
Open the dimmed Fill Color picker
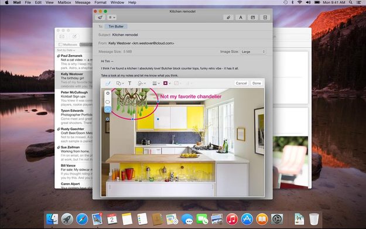point(177,83)
